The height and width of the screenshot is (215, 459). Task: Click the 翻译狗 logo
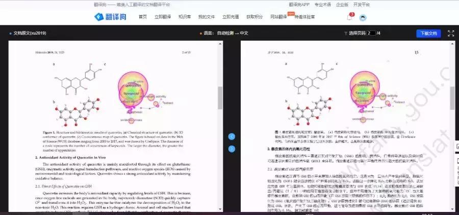[110, 17]
